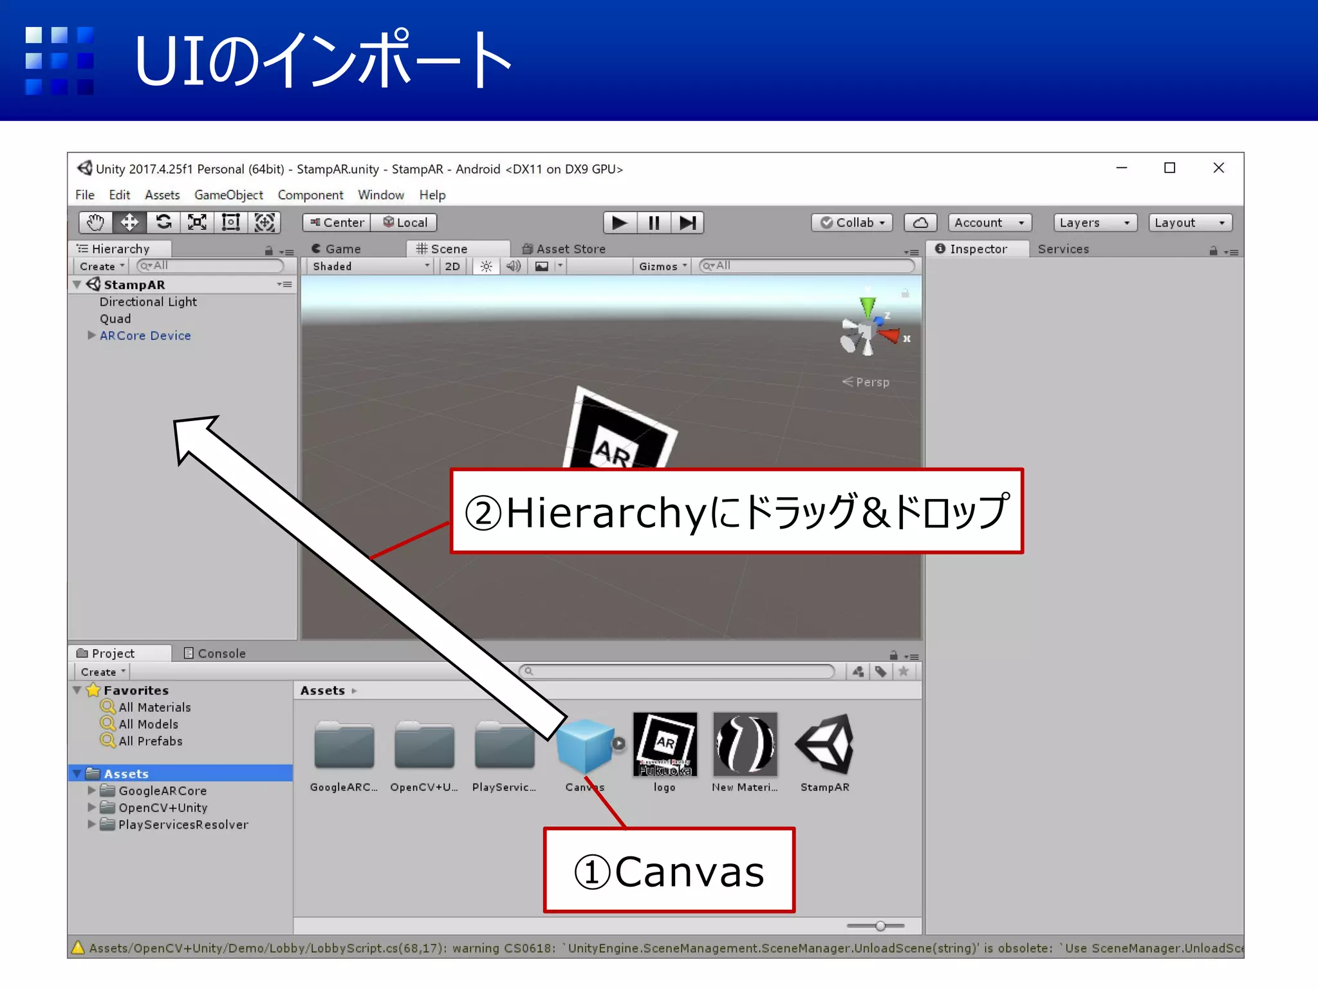The image size is (1318, 989).
Task: Lock the Project panel
Action: pos(893,655)
